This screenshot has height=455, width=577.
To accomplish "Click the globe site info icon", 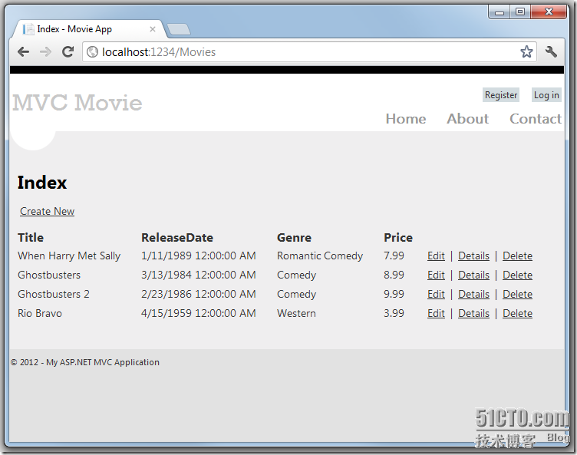I will [x=92, y=52].
